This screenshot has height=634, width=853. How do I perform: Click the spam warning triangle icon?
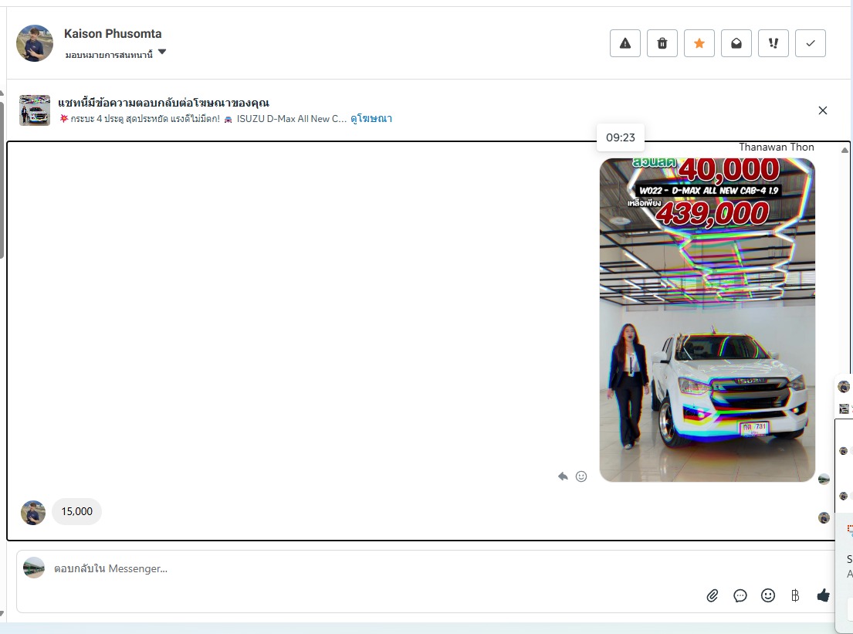pyautogui.click(x=625, y=43)
